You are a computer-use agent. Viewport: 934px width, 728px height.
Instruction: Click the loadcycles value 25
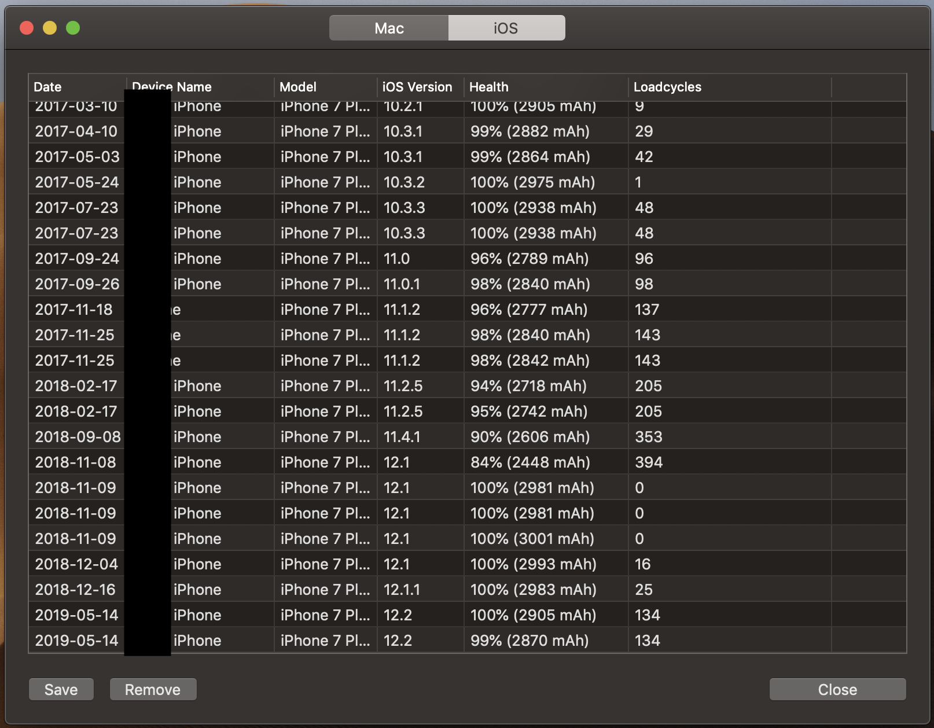pos(643,590)
